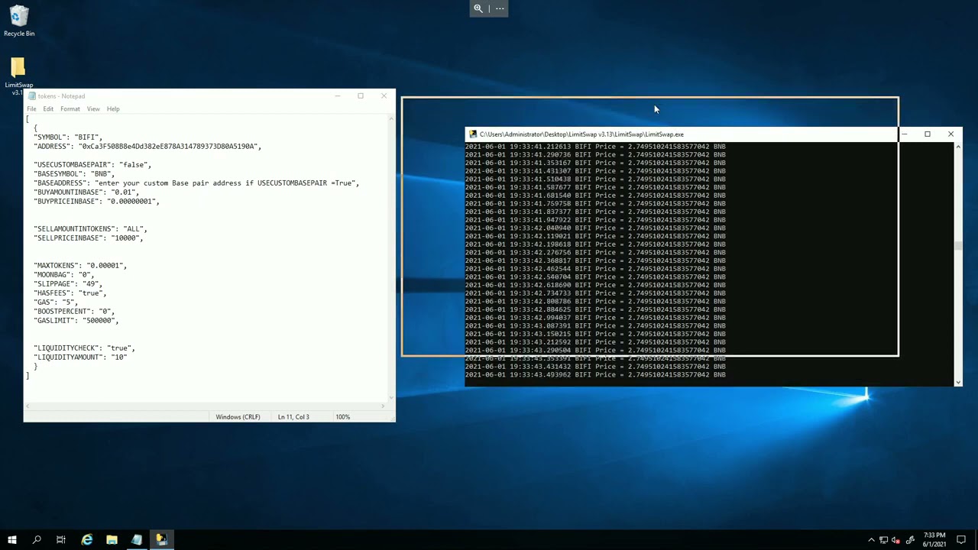Open the taskbar clock showing 7:33 PM

click(934, 540)
